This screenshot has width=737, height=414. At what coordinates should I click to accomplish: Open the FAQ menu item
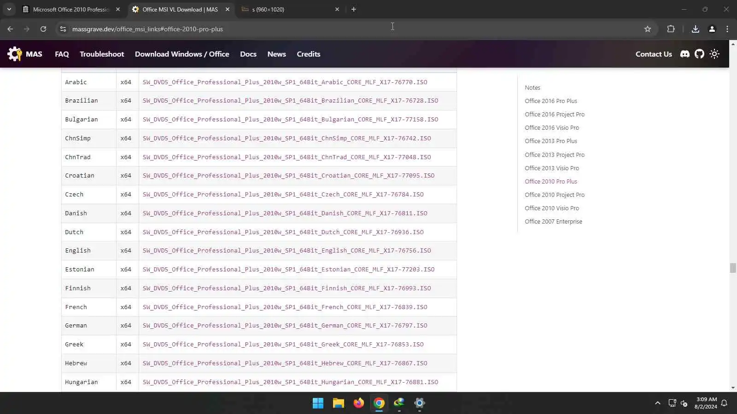62,54
